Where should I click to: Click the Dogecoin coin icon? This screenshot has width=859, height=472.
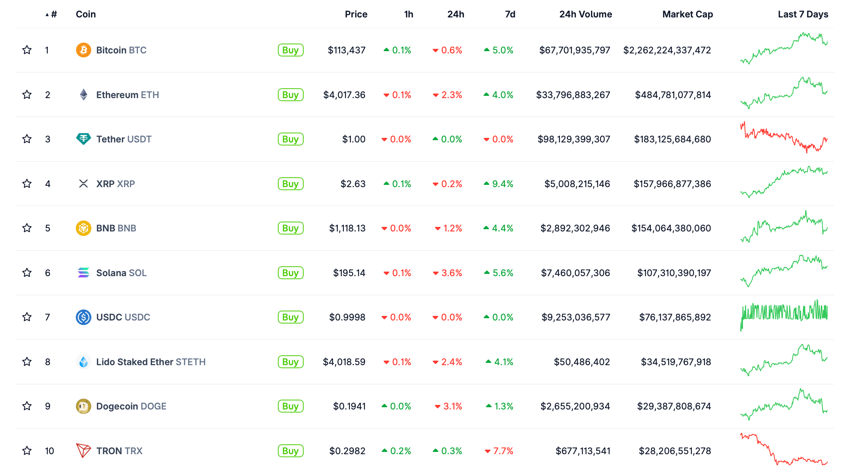pyautogui.click(x=83, y=406)
